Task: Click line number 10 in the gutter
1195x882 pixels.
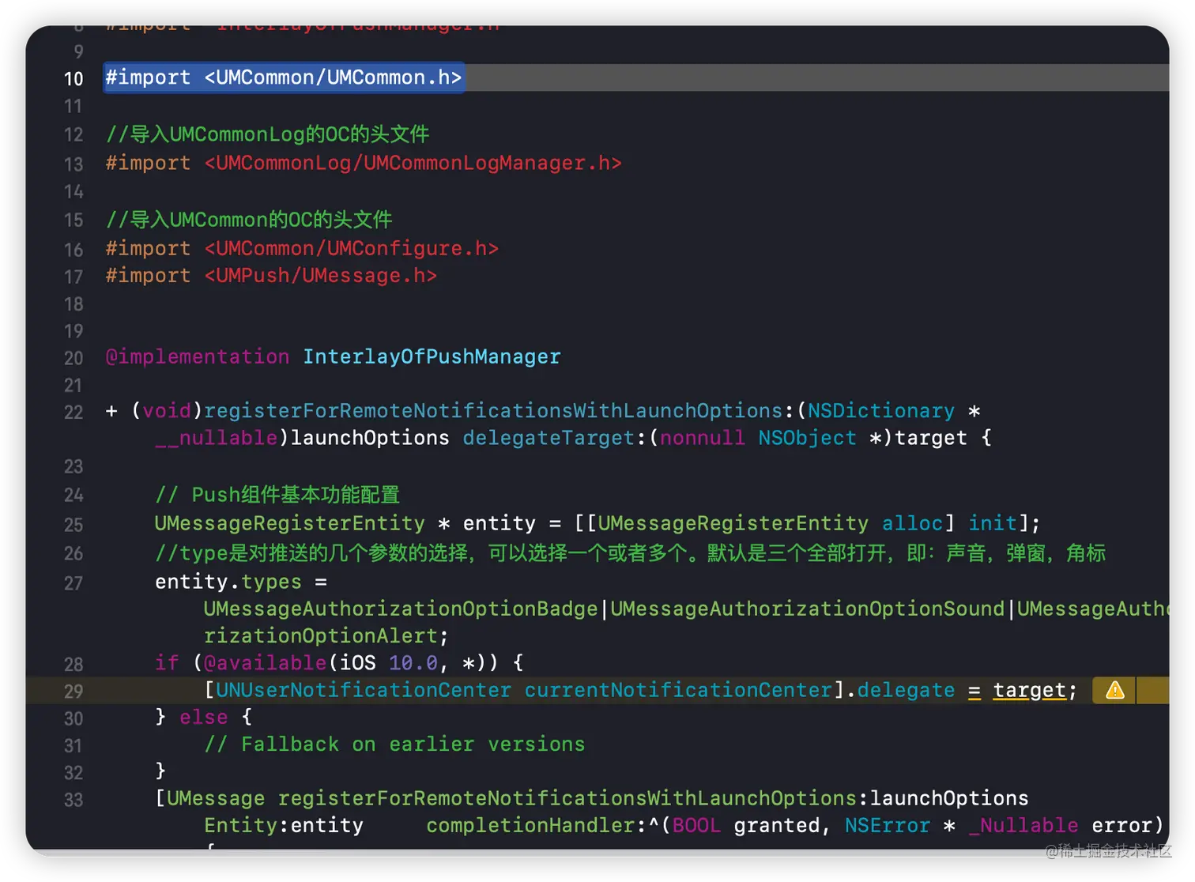Action: [74, 78]
